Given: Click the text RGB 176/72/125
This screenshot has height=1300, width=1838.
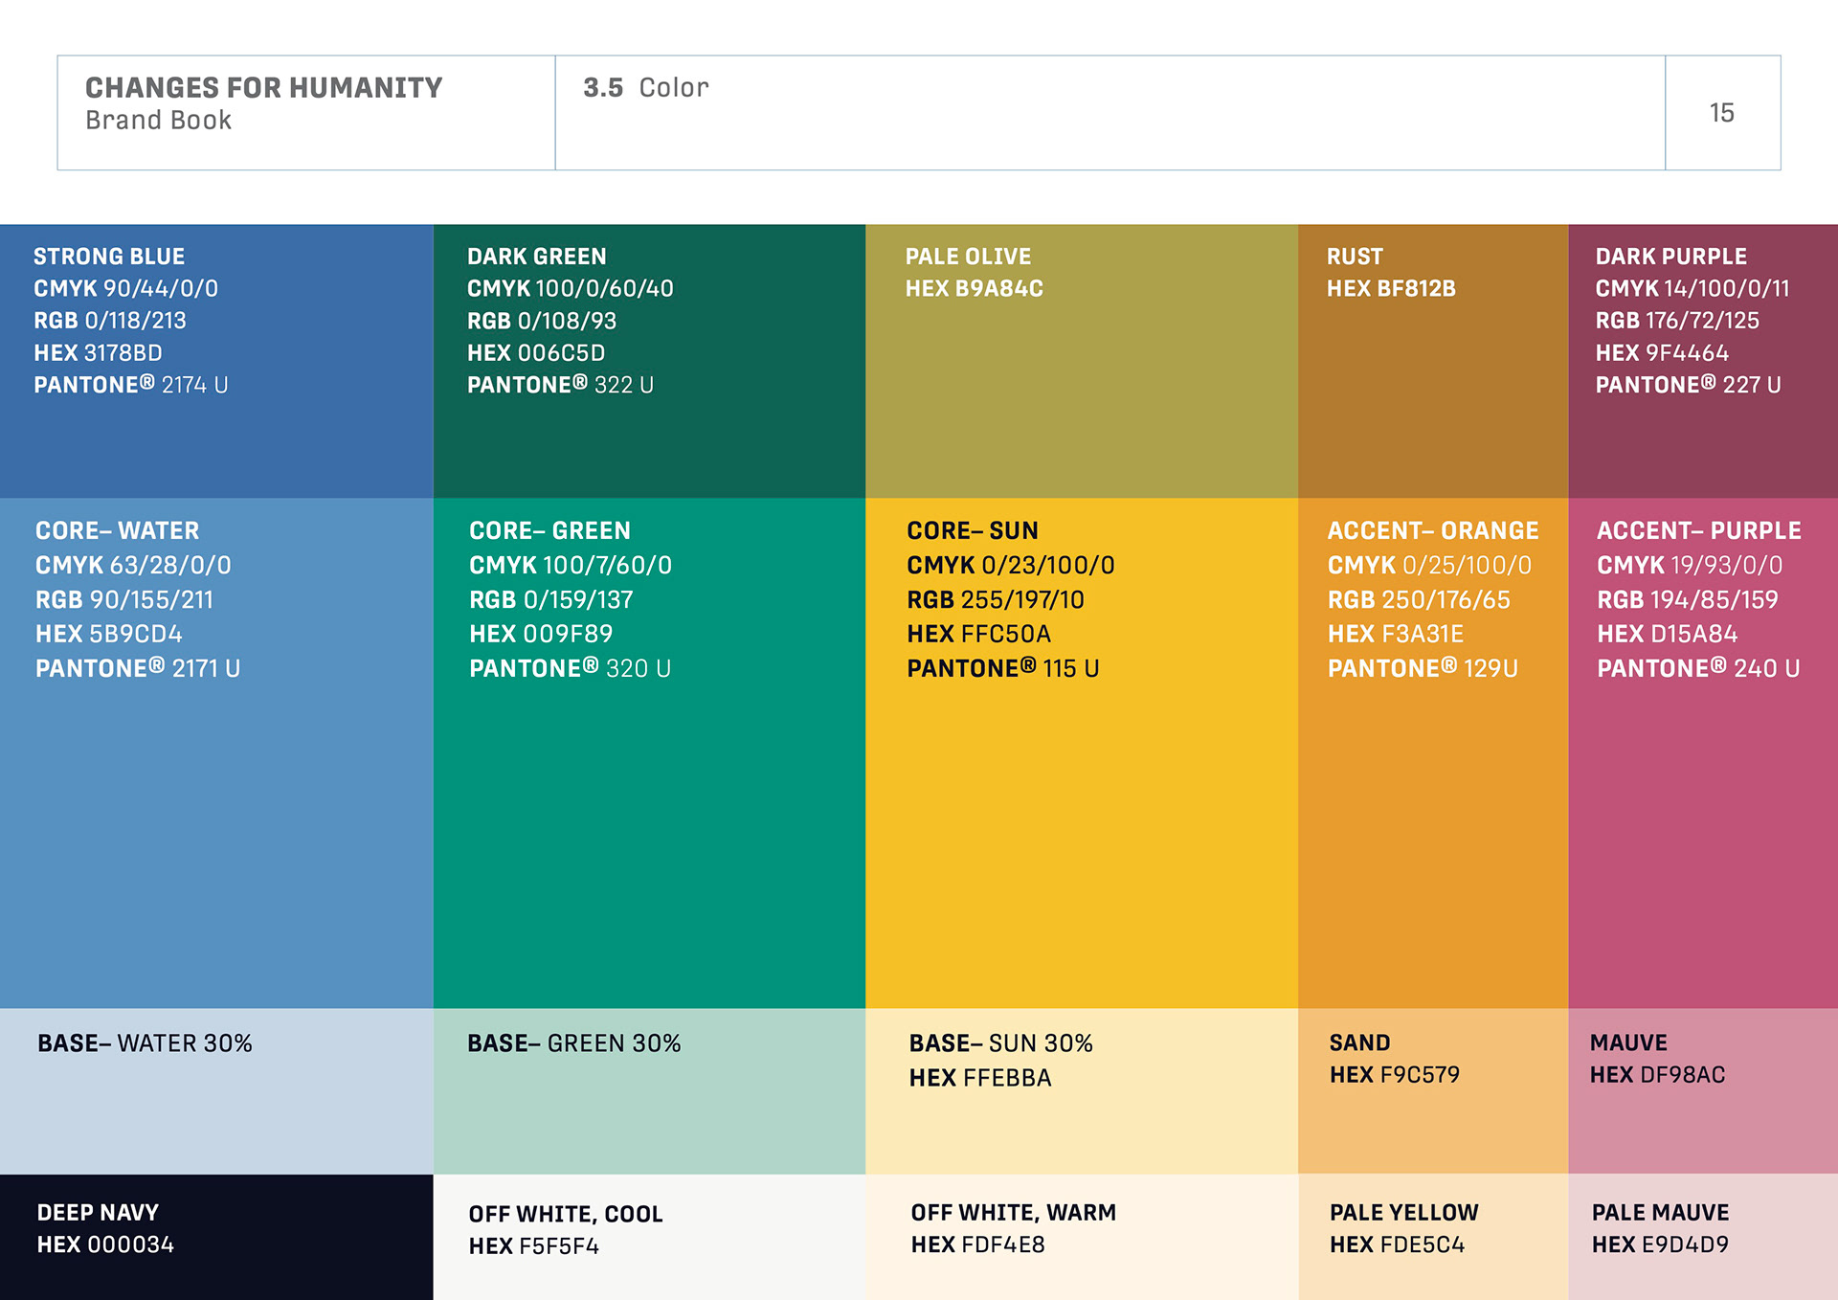Looking at the screenshot, I should (x=1677, y=321).
